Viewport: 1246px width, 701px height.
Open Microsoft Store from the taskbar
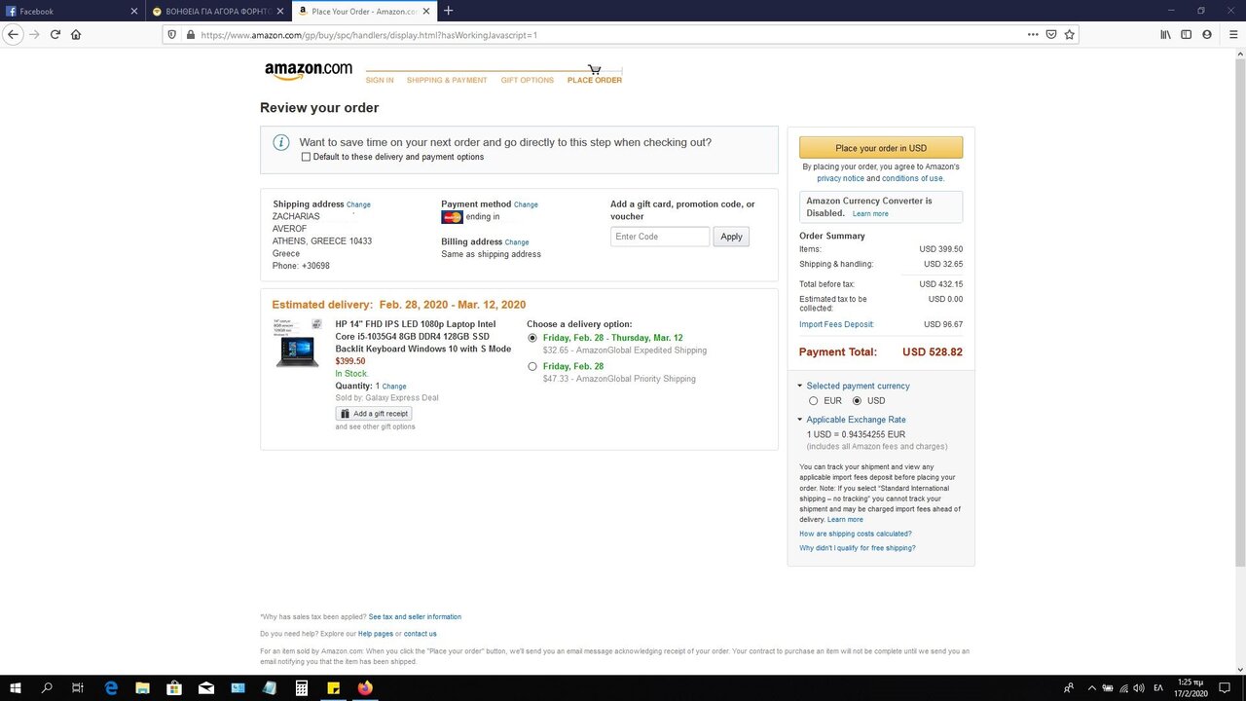click(x=174, y=688)
